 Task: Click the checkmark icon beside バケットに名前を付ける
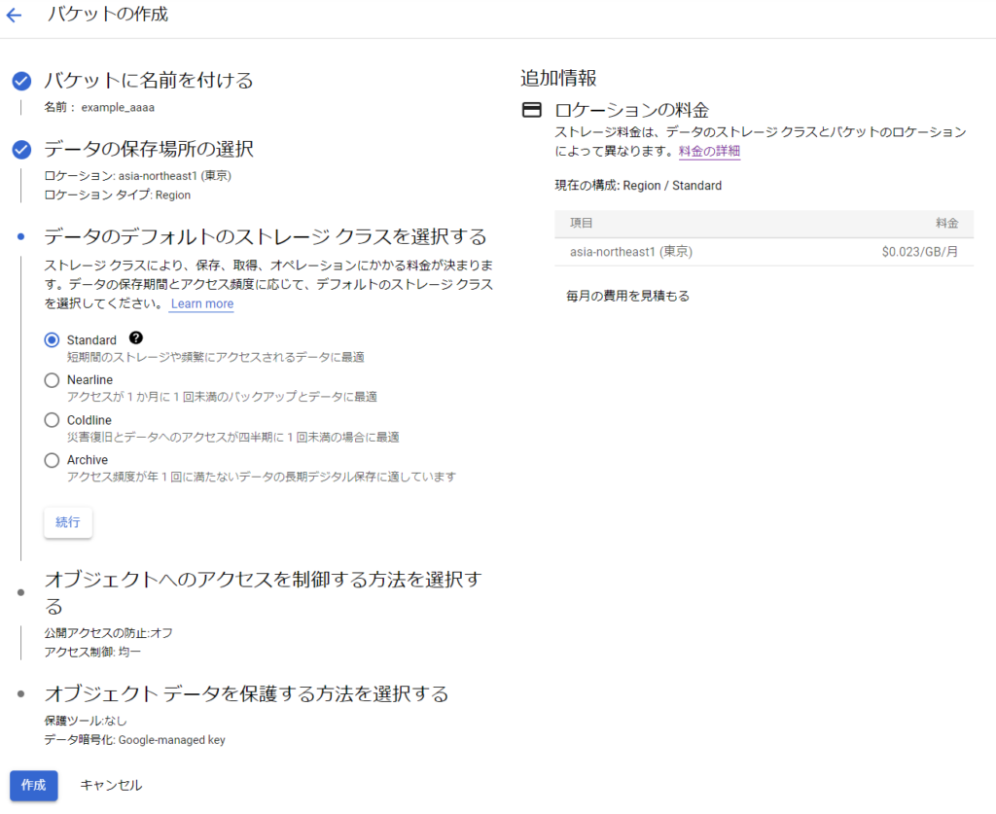tap(21, 81)
